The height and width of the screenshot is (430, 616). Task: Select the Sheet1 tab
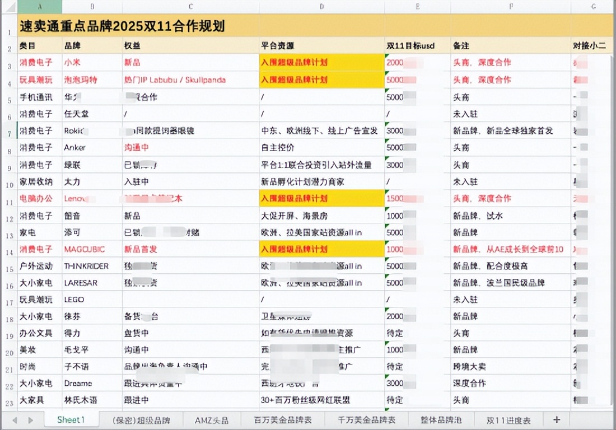tap(71, 419)
